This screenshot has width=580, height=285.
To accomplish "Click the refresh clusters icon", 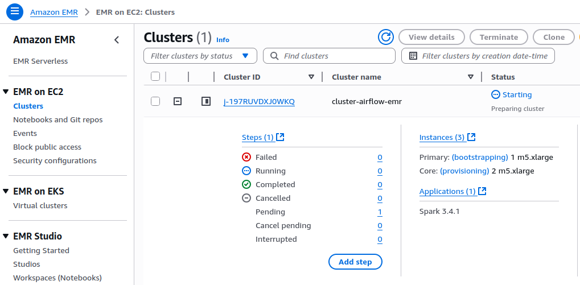I will [x=386, y=37].
